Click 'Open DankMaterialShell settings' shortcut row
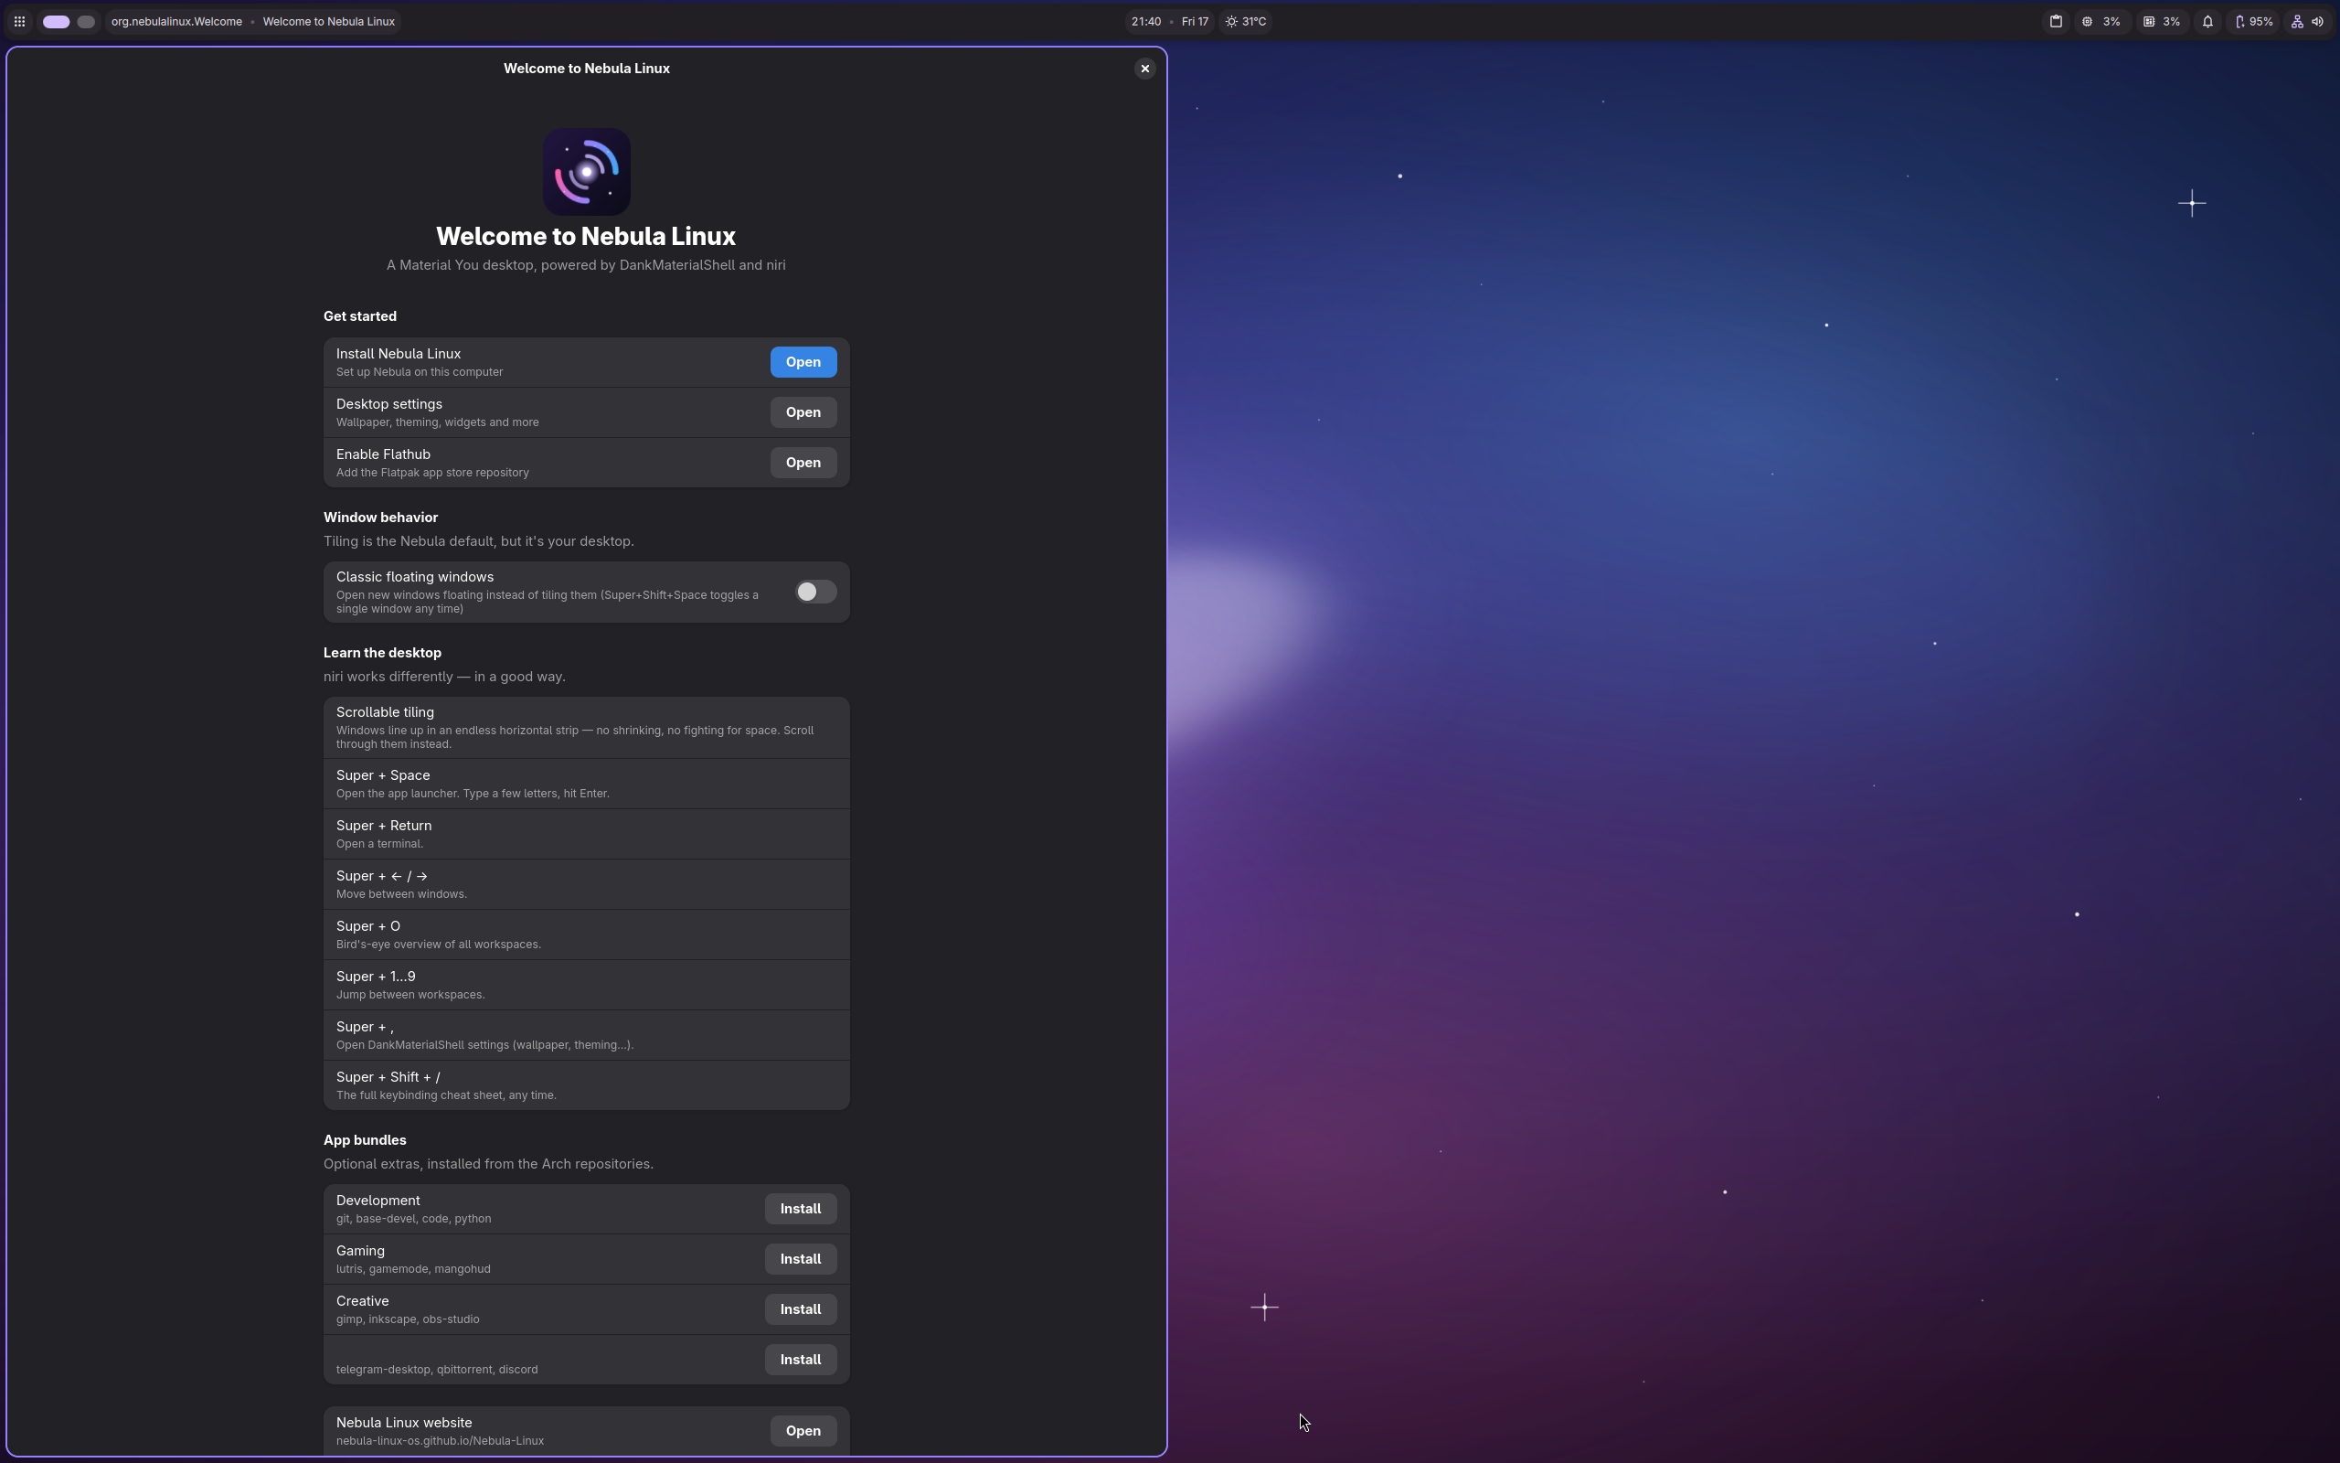This screenshot has width=2340, height=1463. (x=586, y=1035)
